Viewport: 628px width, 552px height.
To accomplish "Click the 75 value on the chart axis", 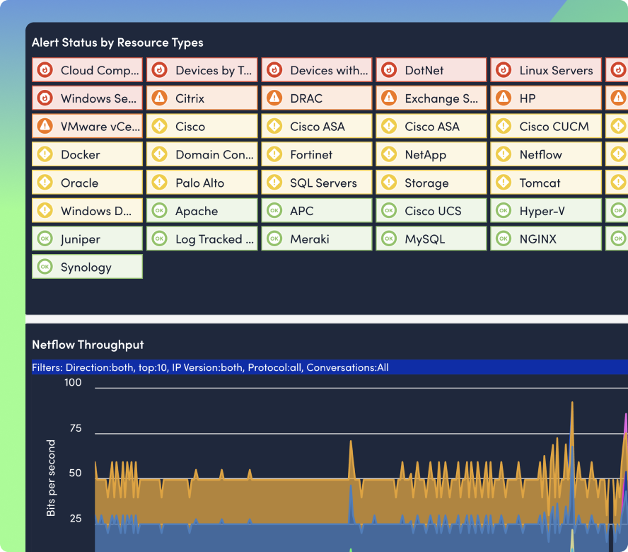I will 75,428.
